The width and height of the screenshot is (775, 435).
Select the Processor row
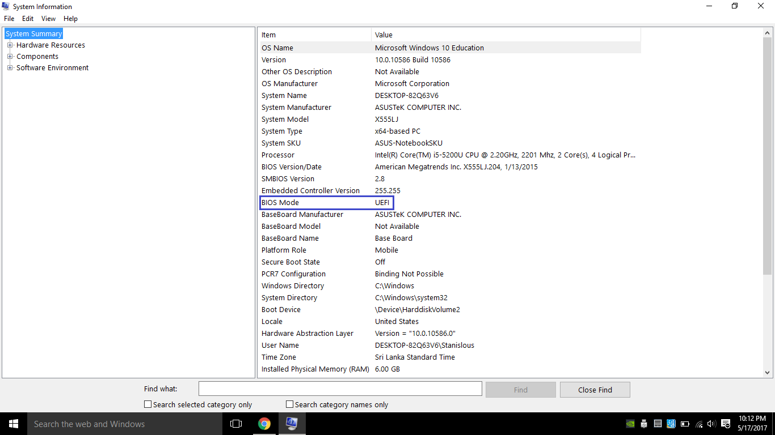450,155
